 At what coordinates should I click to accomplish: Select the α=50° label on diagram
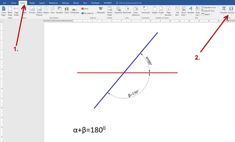(x=149, y=61)
